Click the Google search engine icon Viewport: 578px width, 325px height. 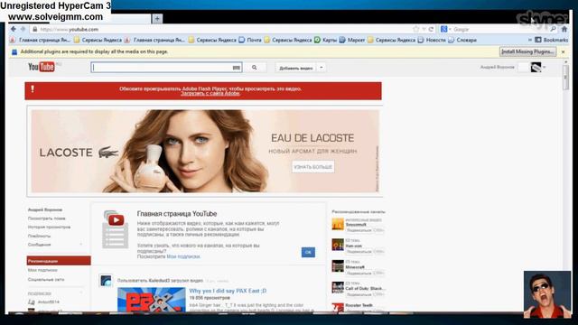tap(443, 29)
